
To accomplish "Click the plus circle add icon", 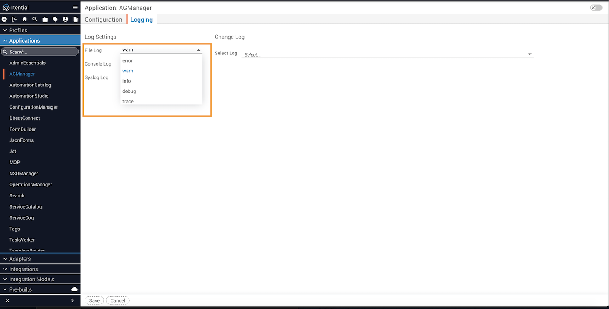I will click(x=4, y=19).
